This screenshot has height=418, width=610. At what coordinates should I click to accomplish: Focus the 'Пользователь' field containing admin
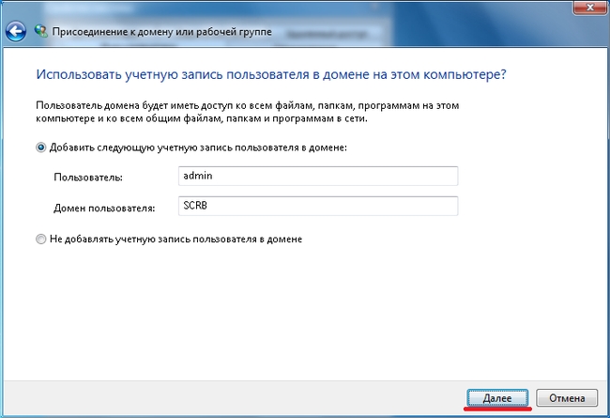pyautogui.click(x=318, y=176)
